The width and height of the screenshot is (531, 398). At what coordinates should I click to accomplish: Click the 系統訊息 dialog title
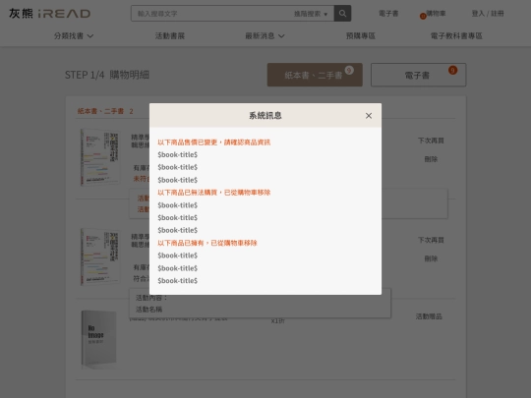(265, 116)
